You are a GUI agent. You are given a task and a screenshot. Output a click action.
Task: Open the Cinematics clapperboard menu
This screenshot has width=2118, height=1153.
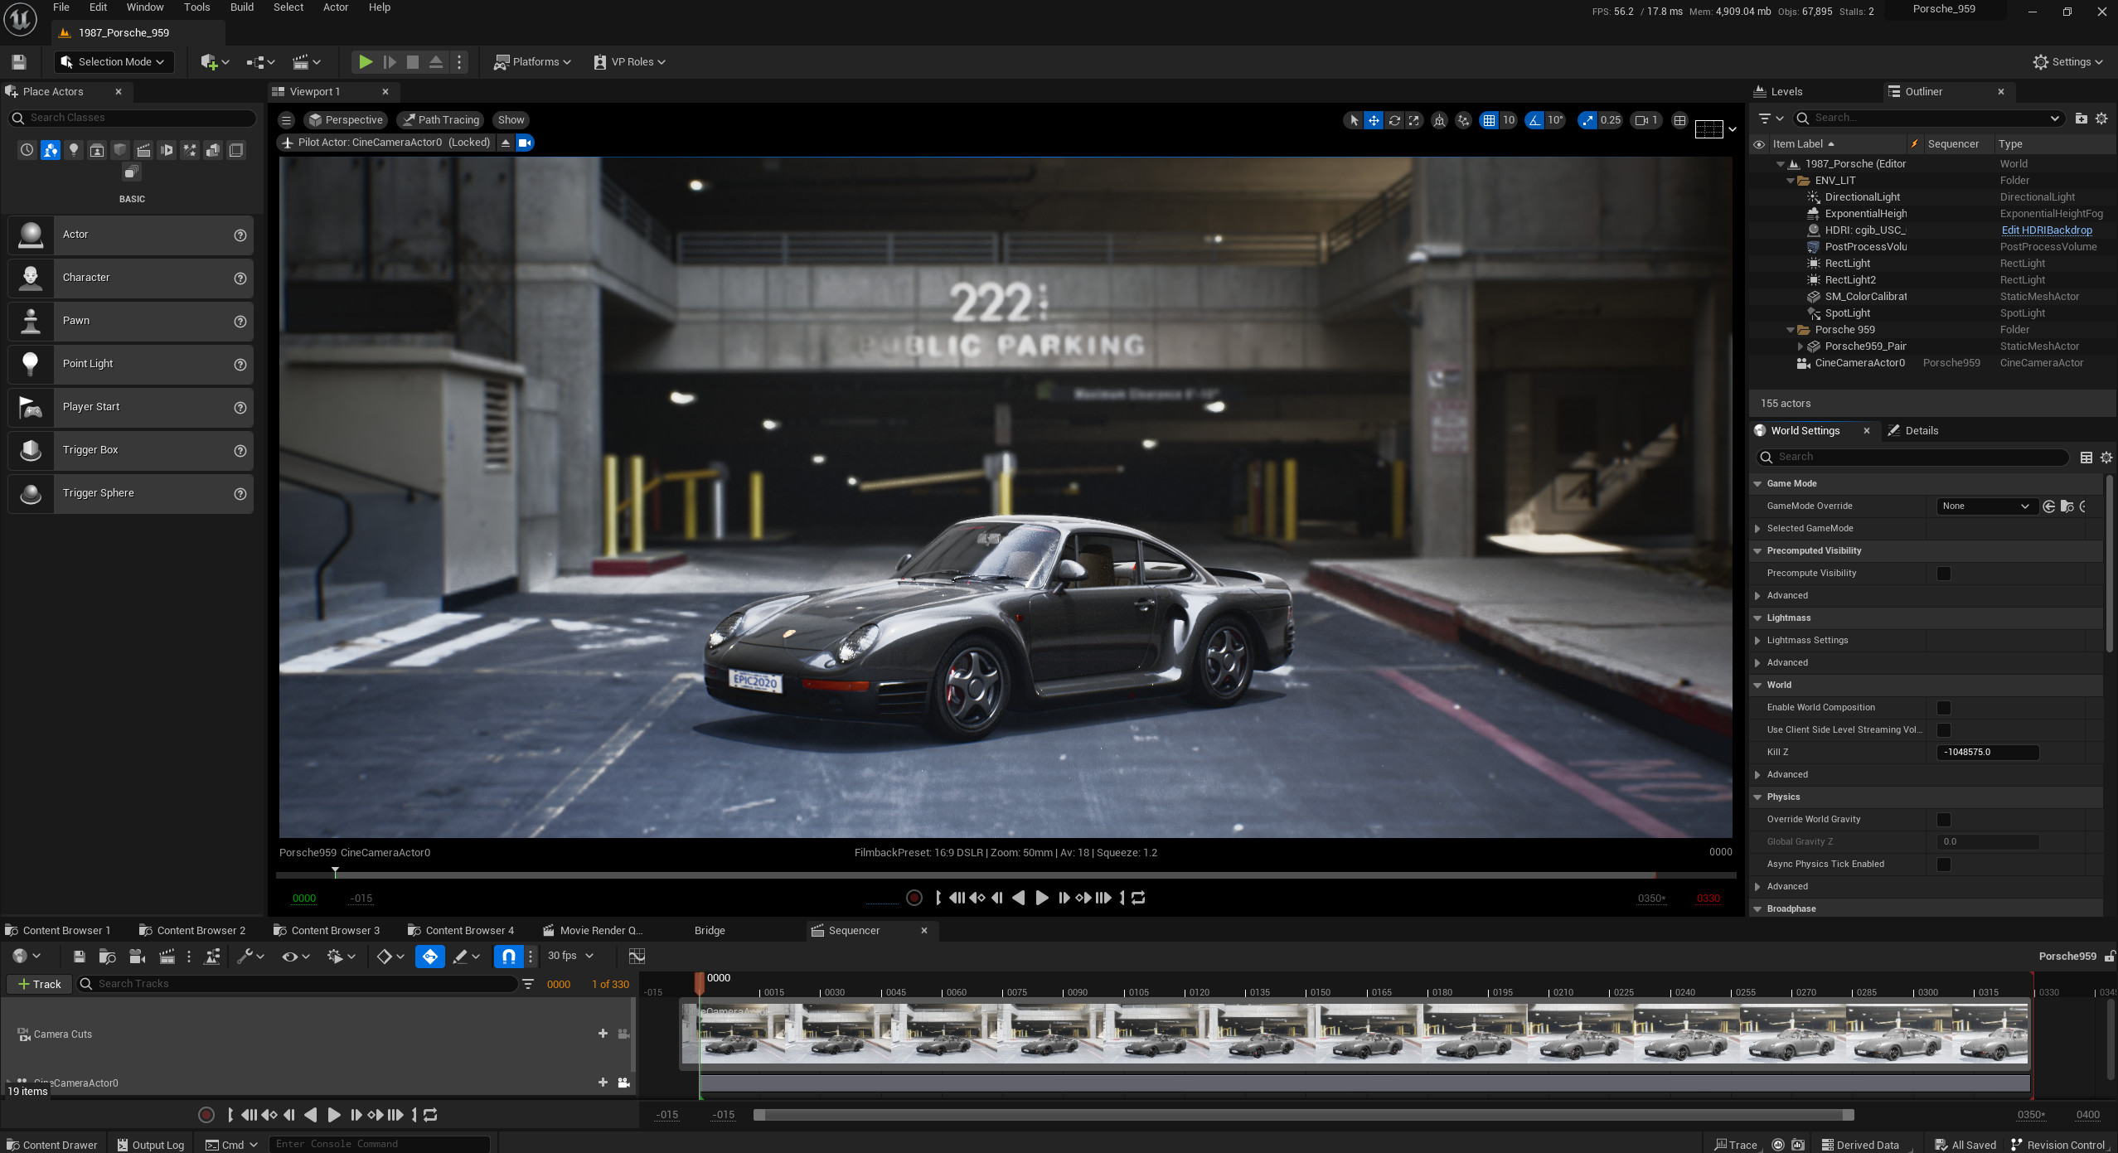tap(306, 62)
